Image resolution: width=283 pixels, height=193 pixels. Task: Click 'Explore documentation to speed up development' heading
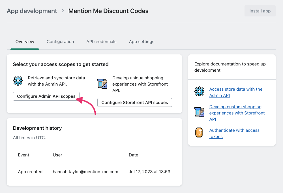coord(230,67)
